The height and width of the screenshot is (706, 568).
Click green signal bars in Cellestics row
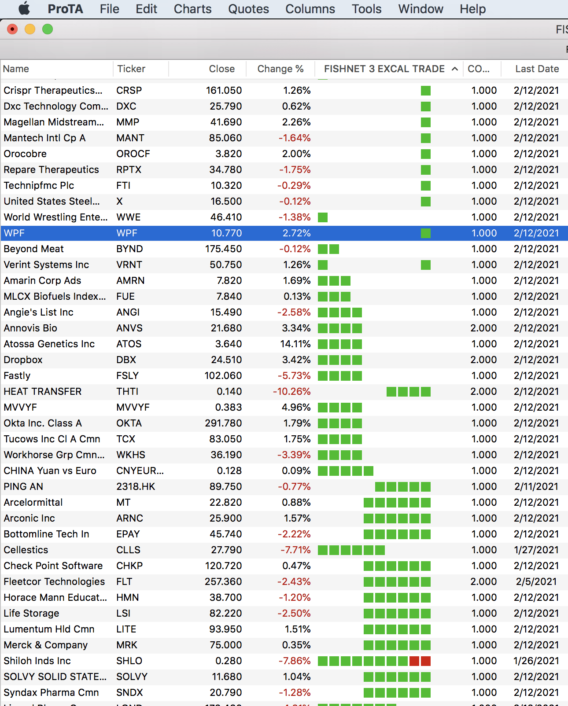click(x=351, y=550)
